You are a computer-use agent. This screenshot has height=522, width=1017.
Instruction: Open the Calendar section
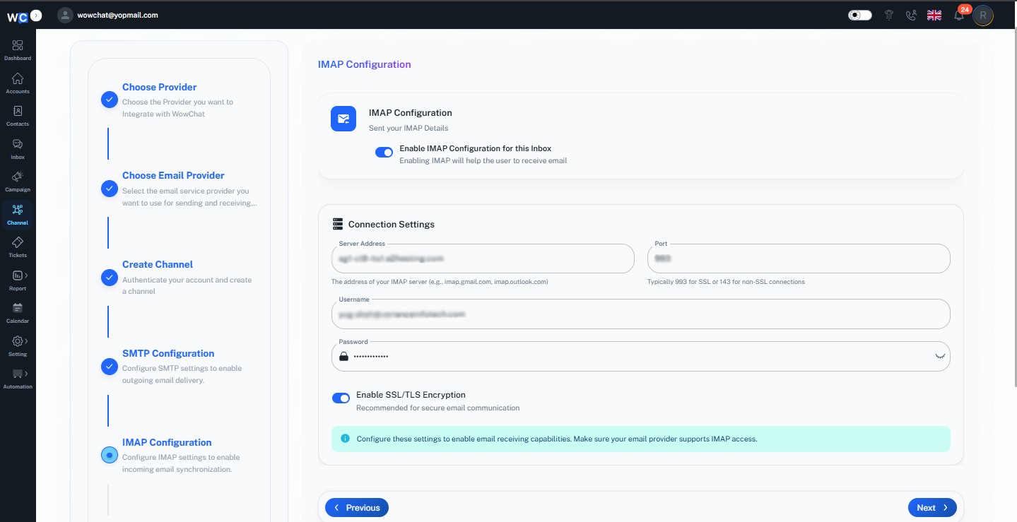point(18,313)
